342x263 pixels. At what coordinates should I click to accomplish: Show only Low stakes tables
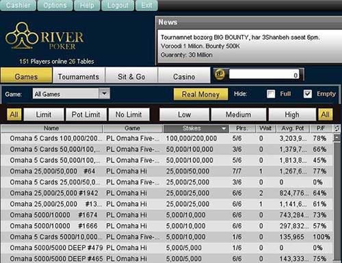[x=184, y=115]
